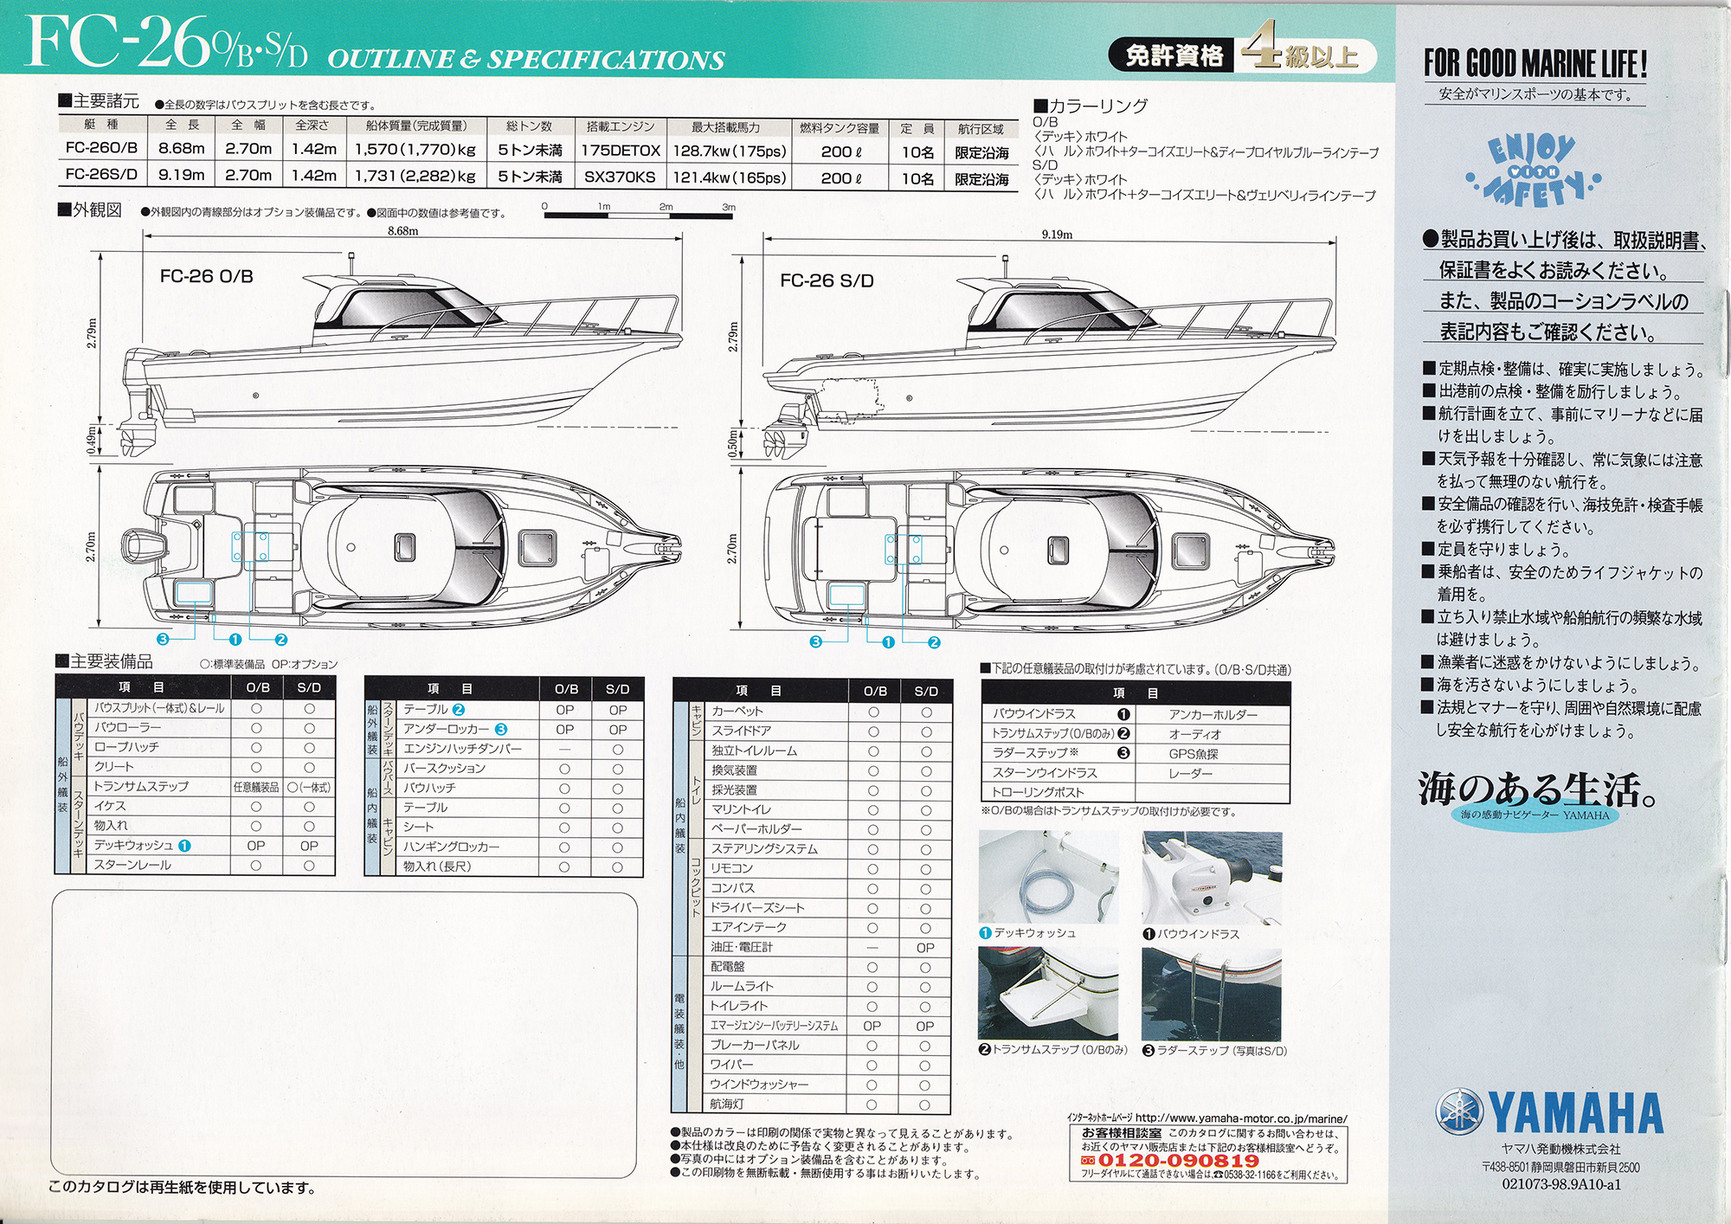1731x1224 pixels.
Task: Select the エマージェンシーバッテリーシステム row
Action: point(827,1026)
